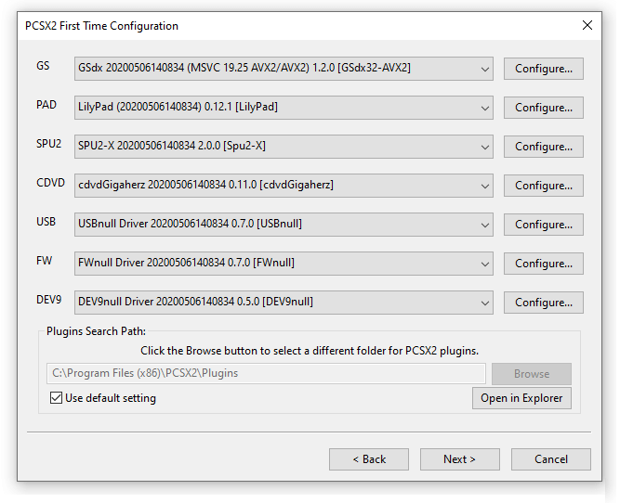Return with the Back button
The height and width of the screenshot is (503, 620).
click(369, 459)
